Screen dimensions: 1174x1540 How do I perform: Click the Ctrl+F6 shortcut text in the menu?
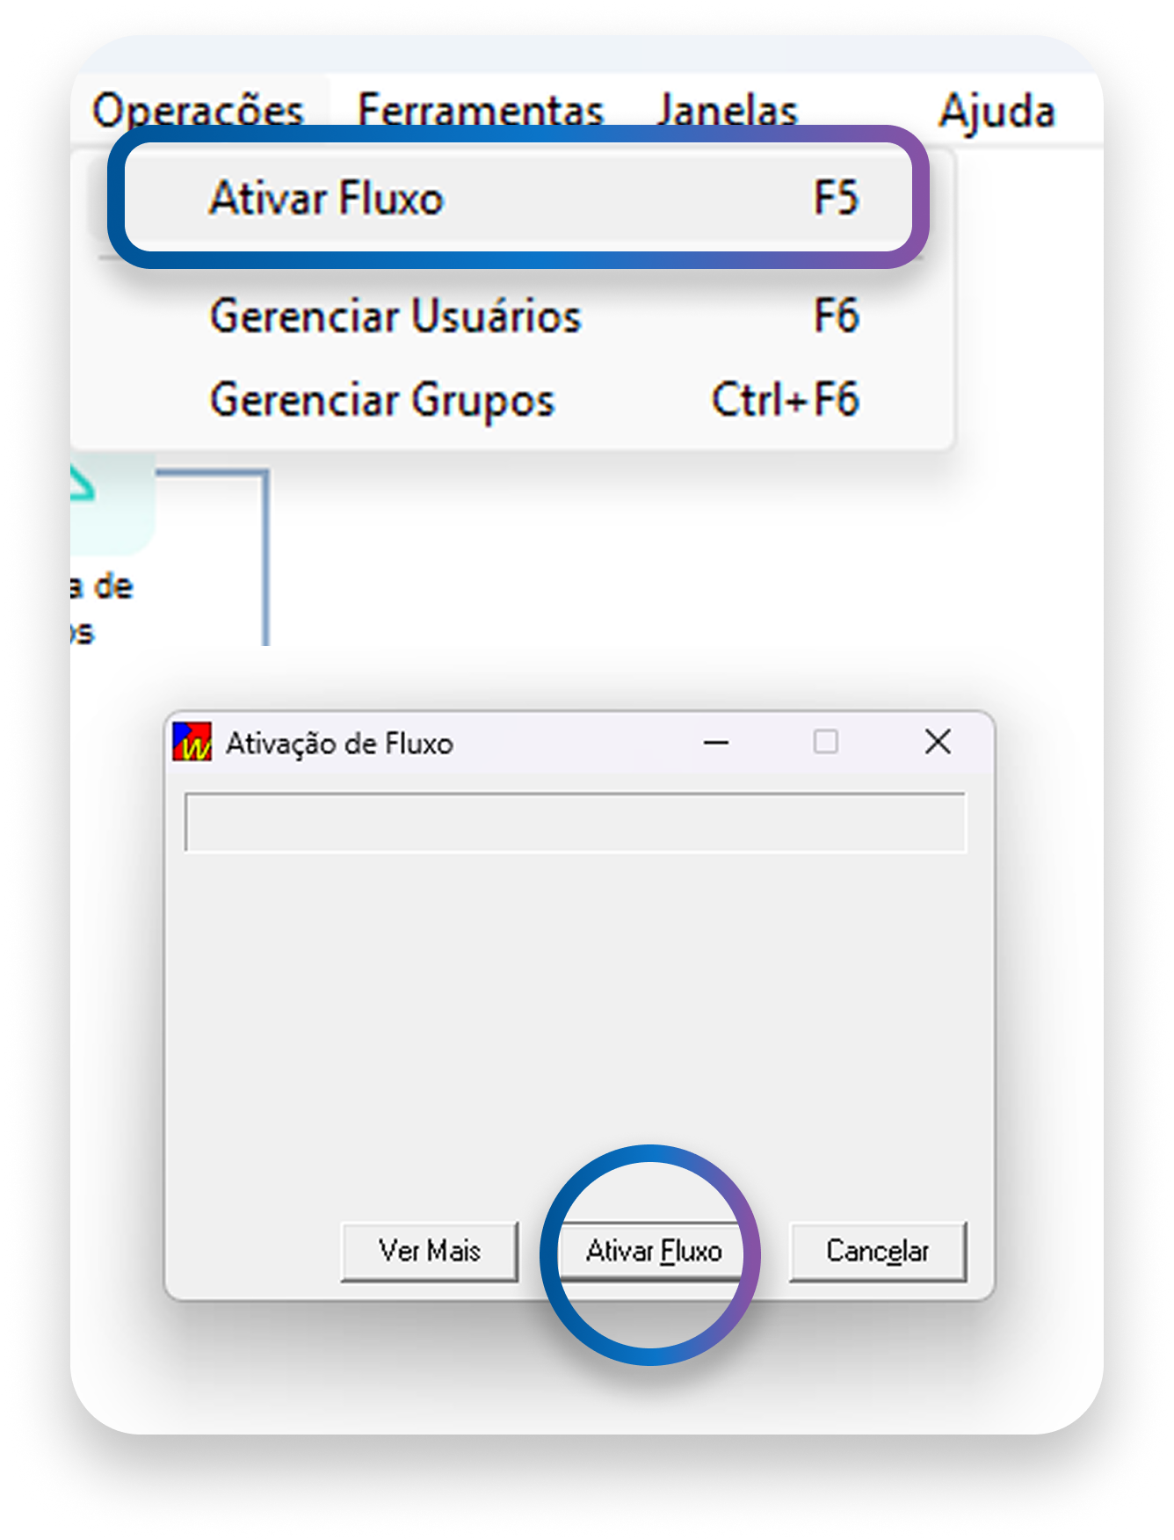coord(784,400)
